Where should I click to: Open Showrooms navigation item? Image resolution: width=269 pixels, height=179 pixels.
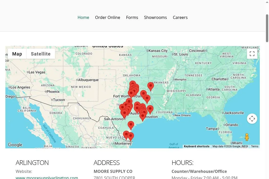pos(156,17)
